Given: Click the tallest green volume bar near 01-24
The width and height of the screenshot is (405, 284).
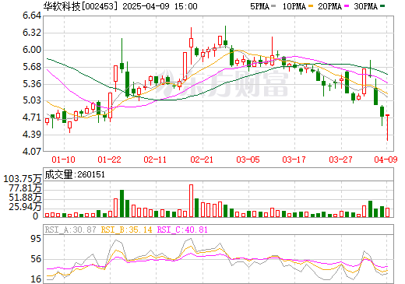Looking at the screenshot, I should click(121, 203).
